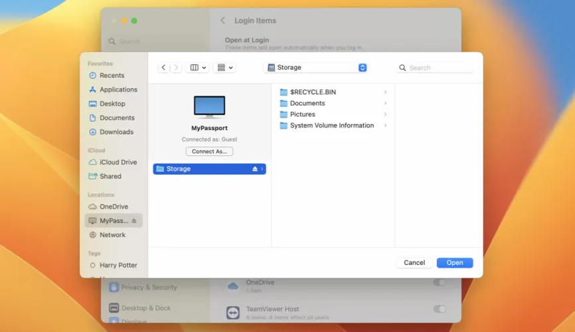The width and height of the screenshot is (575, 332).
Task: Click the back navigation arrow
Action: click(x=164, y=68)
